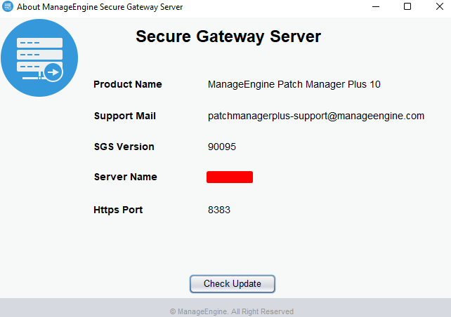Click the Https Port value 8383
Image resolution: width=451 pixels, height=317 pixels.
[x=219, y=210]
